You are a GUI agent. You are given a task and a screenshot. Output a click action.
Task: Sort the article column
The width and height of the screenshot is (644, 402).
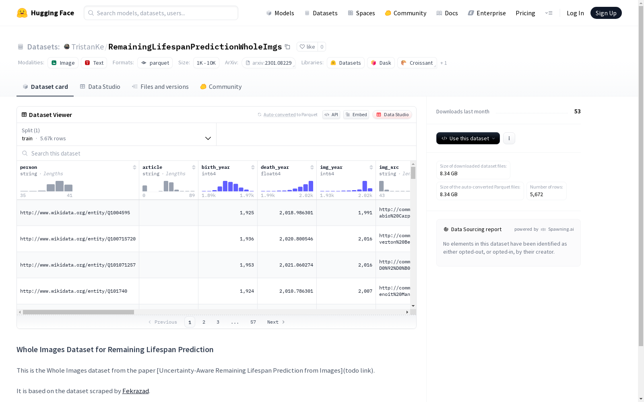coord(194,167)
